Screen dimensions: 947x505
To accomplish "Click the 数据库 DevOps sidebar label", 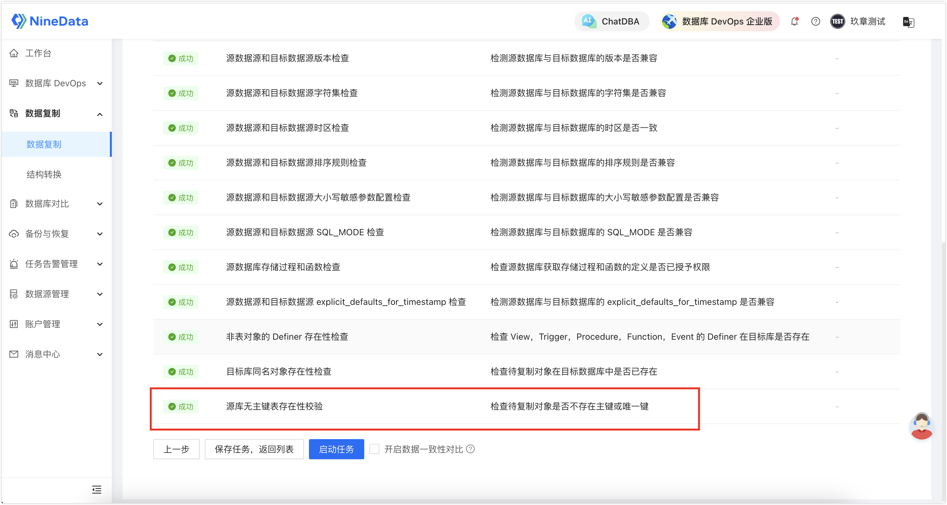I will [56, 83].
